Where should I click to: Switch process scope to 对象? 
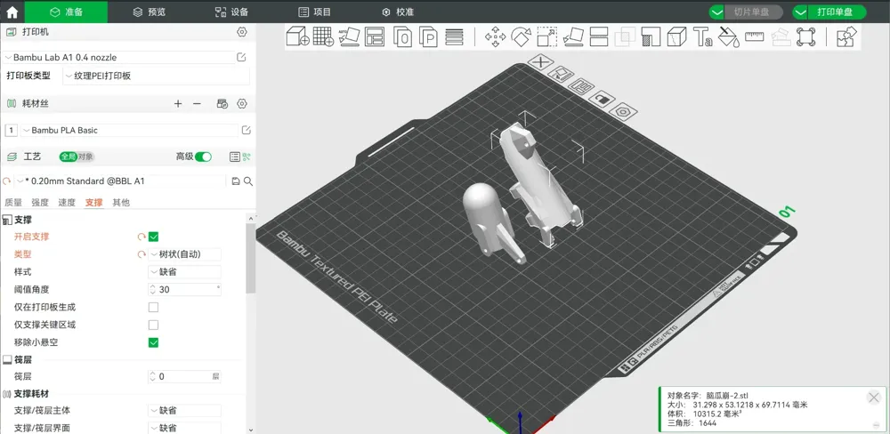[86, 157]
